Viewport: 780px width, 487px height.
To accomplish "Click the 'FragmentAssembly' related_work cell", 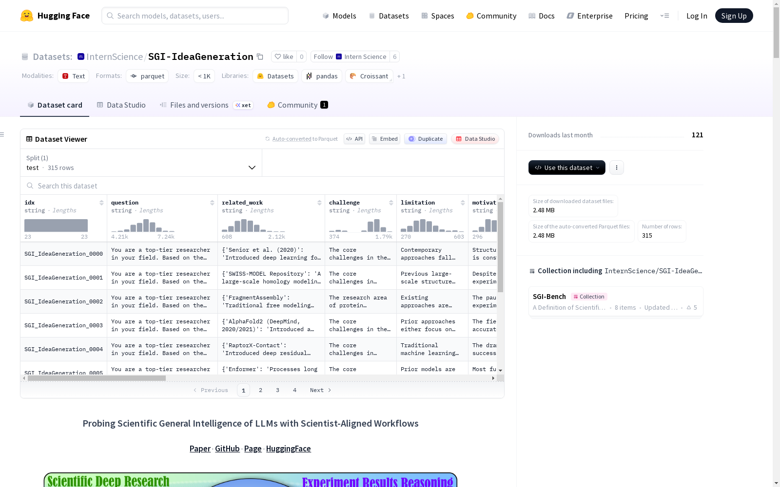I will pyautogui.click(x=272, y=301).
